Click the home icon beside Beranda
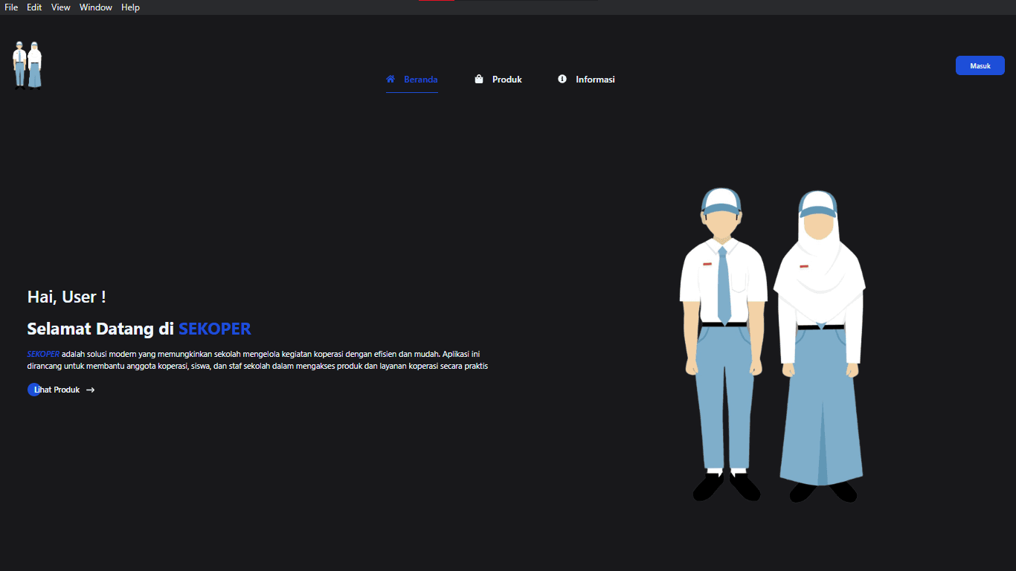 click(x=390, y=79)
